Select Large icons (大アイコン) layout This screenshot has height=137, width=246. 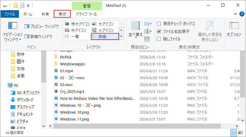(103, 24)
